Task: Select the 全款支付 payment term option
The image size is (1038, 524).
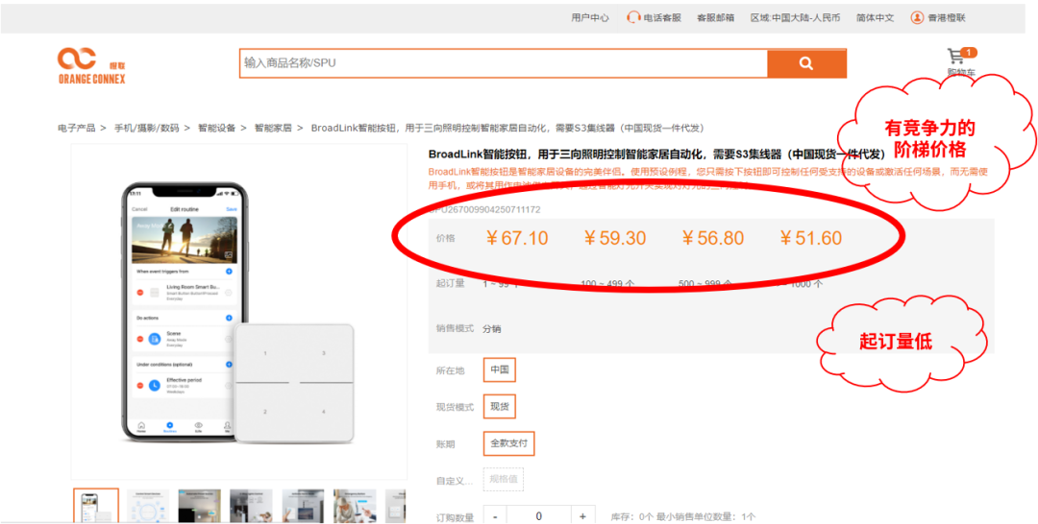Action: 509,442
